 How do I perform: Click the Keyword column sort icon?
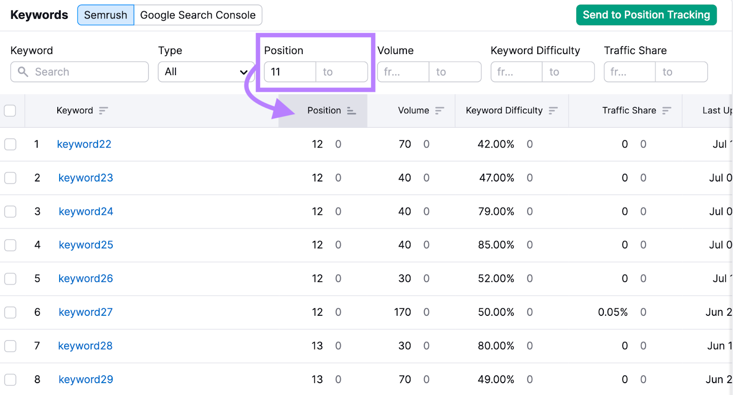click(x=104, y=110)
